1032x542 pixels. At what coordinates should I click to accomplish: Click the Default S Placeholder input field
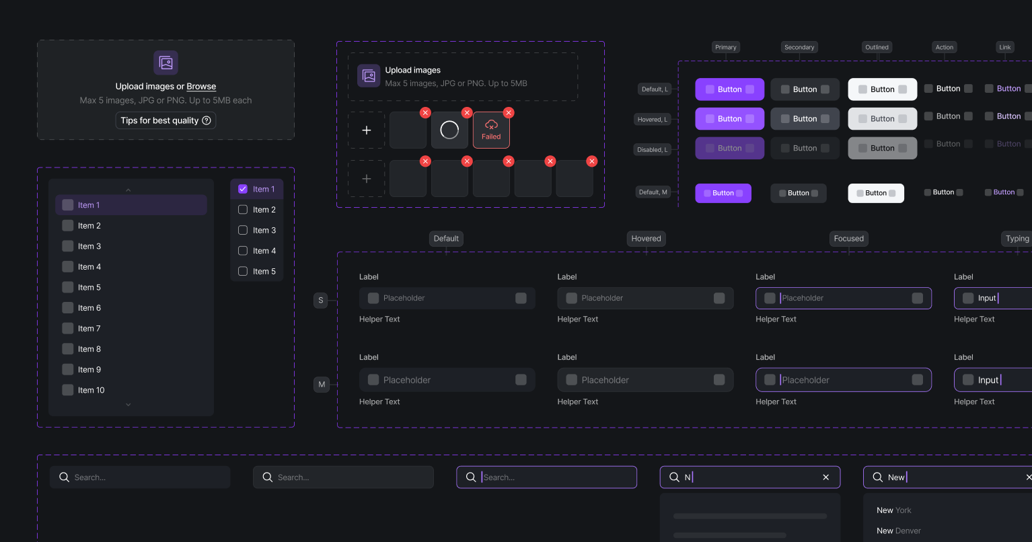point(447,298)
